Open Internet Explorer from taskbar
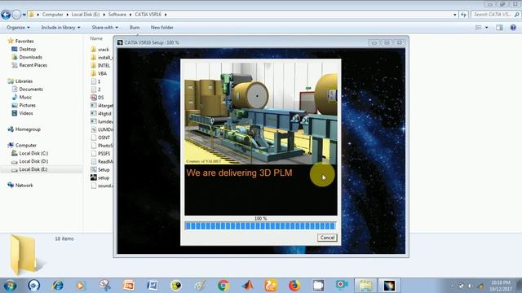 [x=58, y=286]
